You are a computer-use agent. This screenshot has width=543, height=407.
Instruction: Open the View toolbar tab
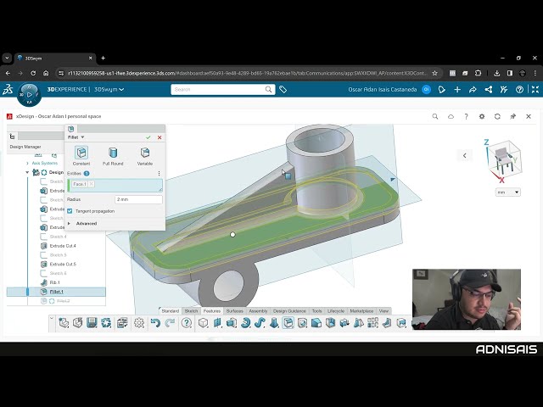pos(383,311)
